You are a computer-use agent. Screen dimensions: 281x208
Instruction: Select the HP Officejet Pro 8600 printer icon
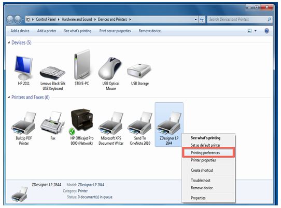click(82, 120)
